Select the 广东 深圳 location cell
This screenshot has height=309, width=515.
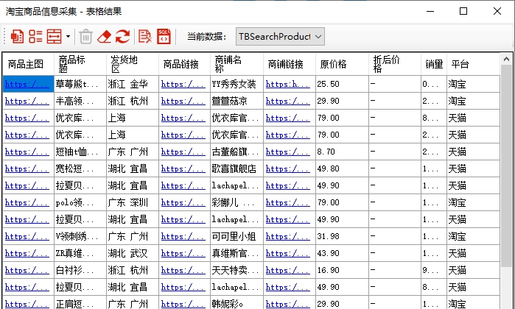(x=133, y=202)
